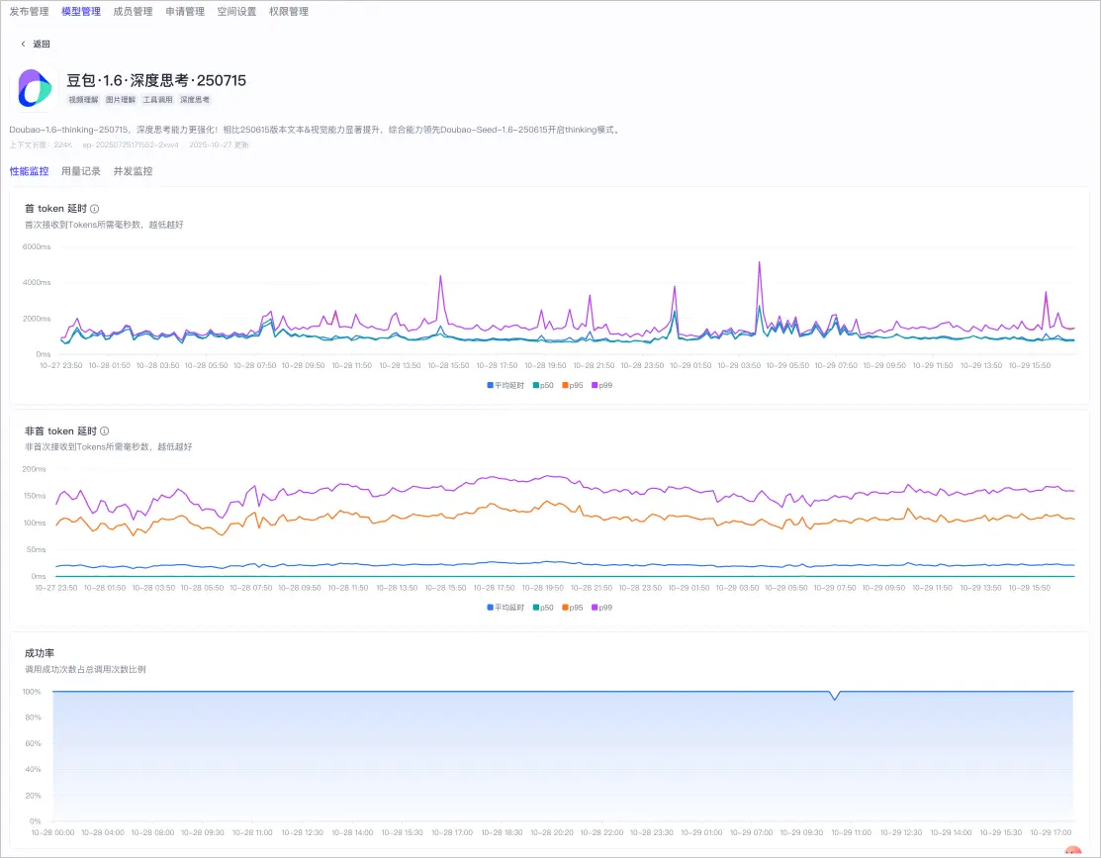Go back via the 返回 link

pyautogui.click(x=42, y=44)
